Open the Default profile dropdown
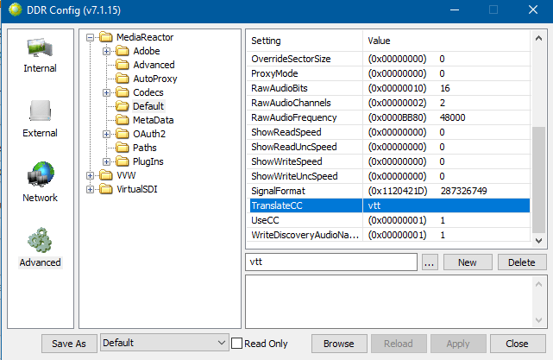The image size is (553, 360). (165, 343)
